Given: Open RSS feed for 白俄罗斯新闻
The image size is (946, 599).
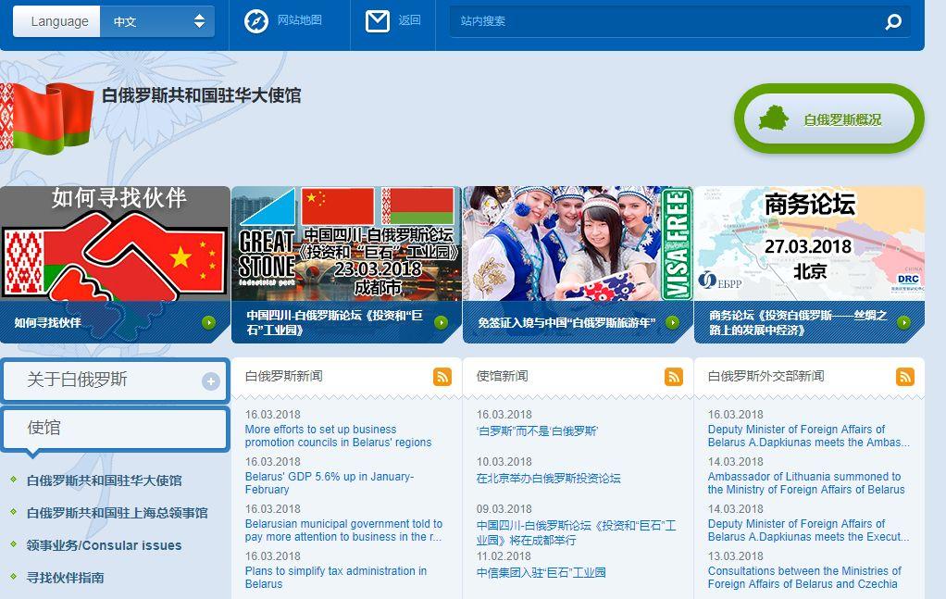Looking at the screenshot, I should click(442, 377).
